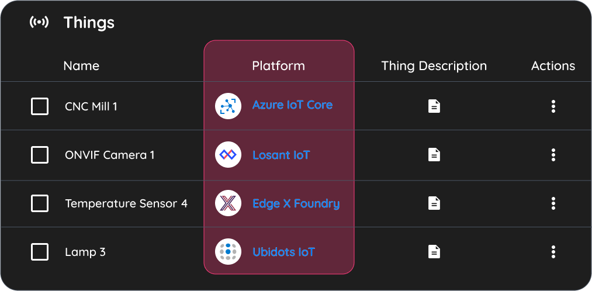Screen dimensions: 592x291
Task: Click the Edge X Foundry logo icon
Action: (228, 203)
